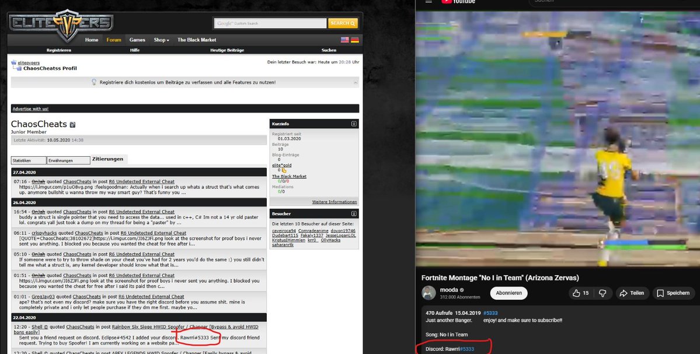700x354 pixels.
Task: Open the Forum menu item
Action: (x=114, y=40)
